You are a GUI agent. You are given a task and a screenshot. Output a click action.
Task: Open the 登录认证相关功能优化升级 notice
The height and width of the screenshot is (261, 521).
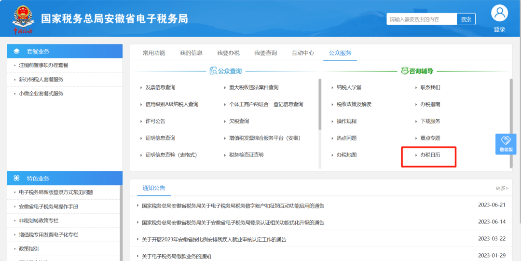tap(233, 222)
